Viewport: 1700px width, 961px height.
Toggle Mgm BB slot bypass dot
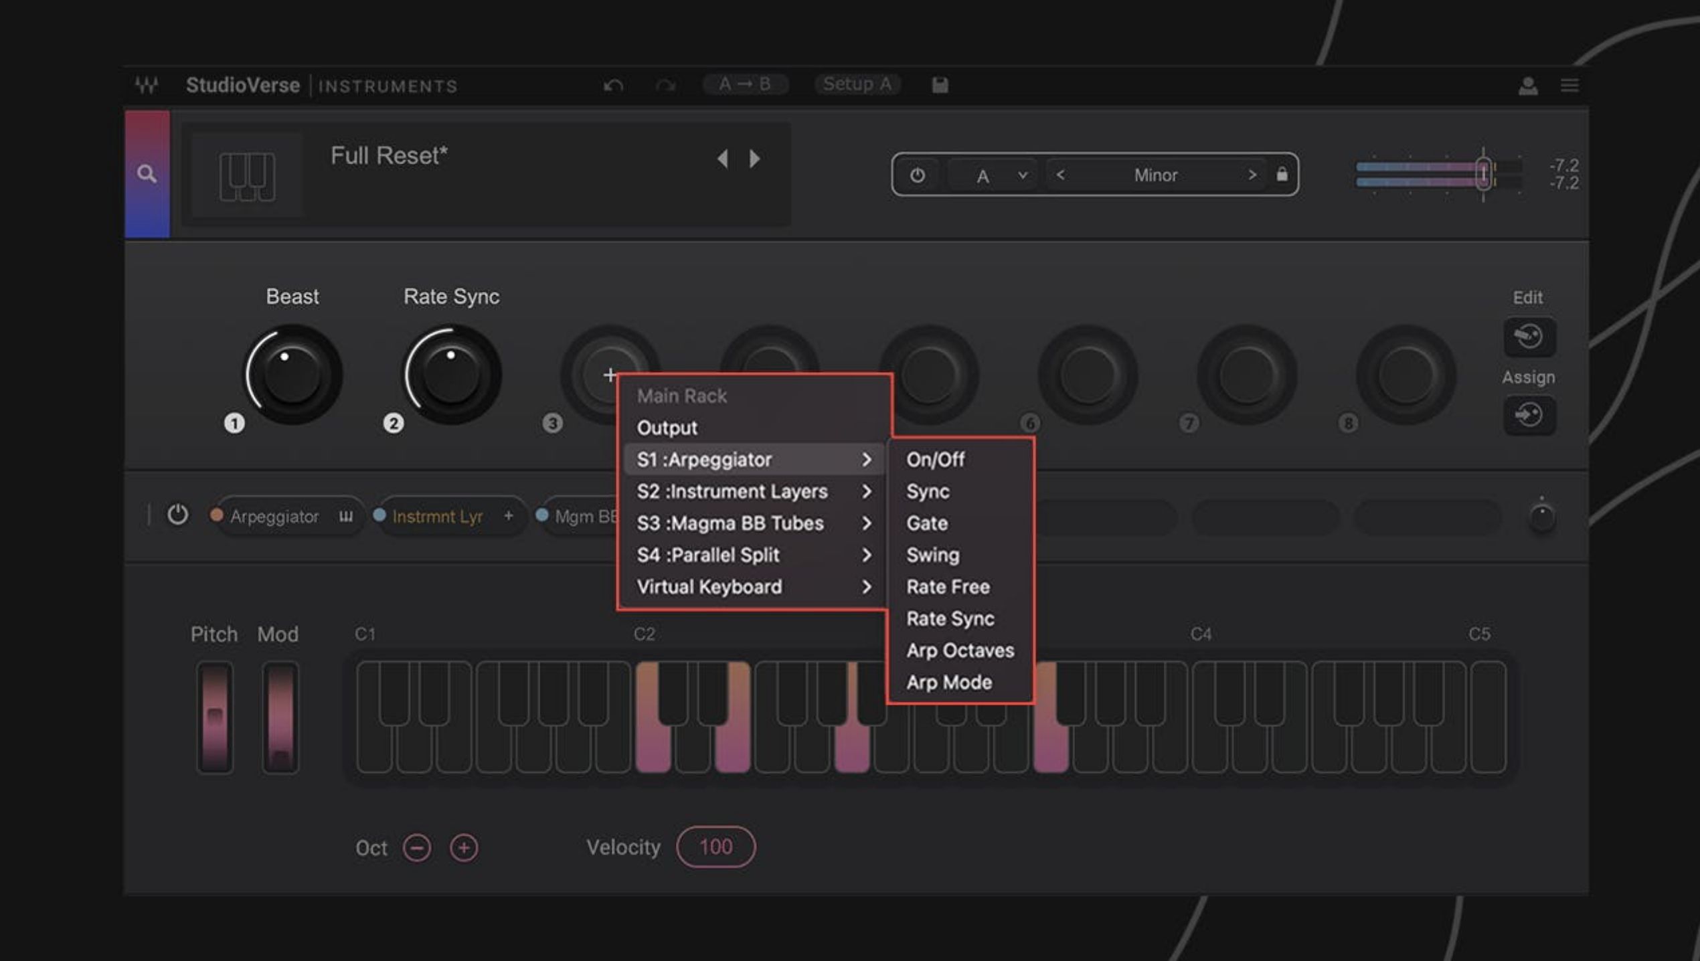tap(542, 515)
